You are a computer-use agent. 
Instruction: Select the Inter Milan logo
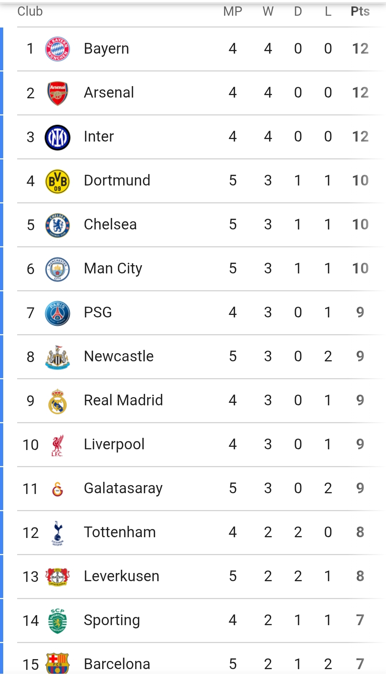click(x=57, y=137)
